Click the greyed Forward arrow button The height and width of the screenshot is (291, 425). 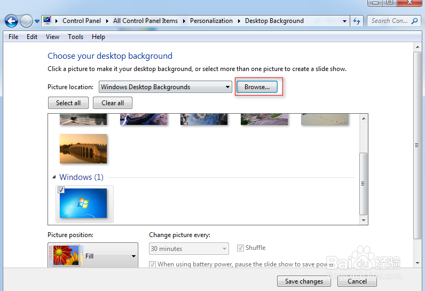point(26,21)
